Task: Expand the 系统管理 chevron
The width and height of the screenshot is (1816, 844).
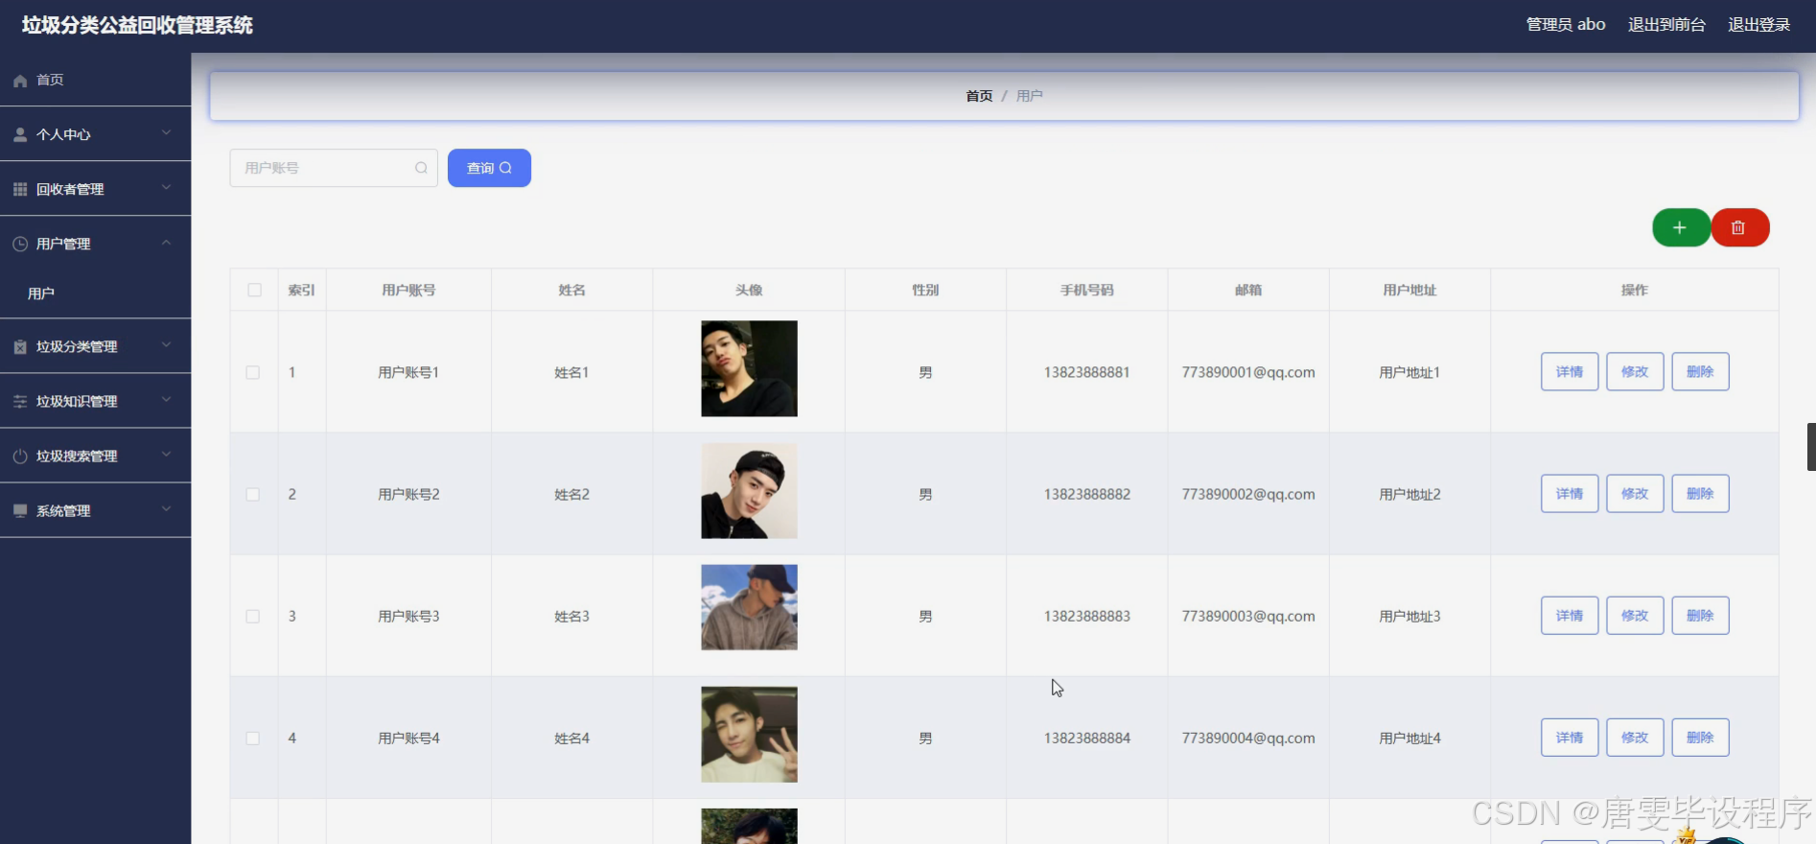Action: click(166, 509)
